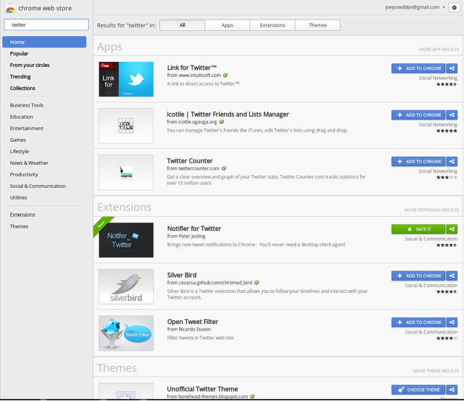The width and height of the screenshot is (464, 401).
Task: Open Silver Bird thumbnail
Action: pos(126,286)
